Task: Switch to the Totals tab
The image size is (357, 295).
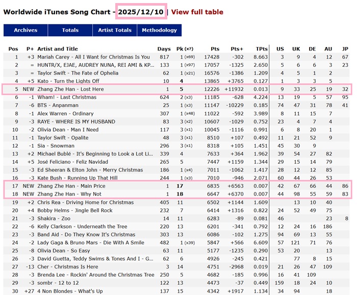Action: [x=70, y=30]
